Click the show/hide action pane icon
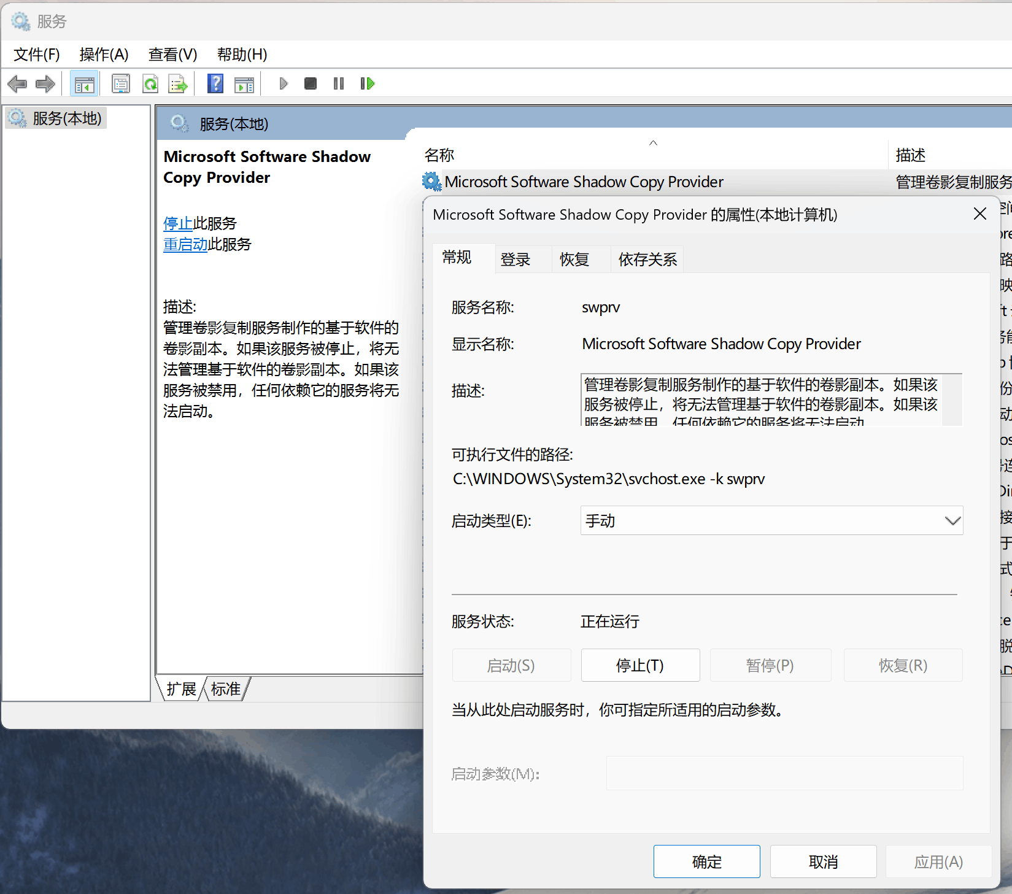1012x894 pixels. coord(244,83)
